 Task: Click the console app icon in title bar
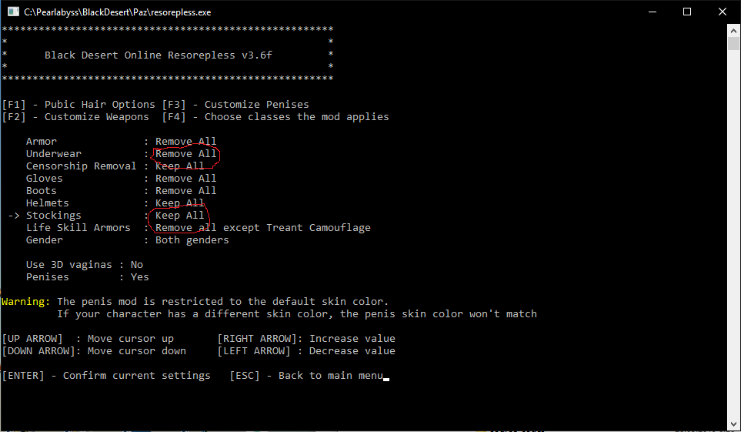pos(13,12)
